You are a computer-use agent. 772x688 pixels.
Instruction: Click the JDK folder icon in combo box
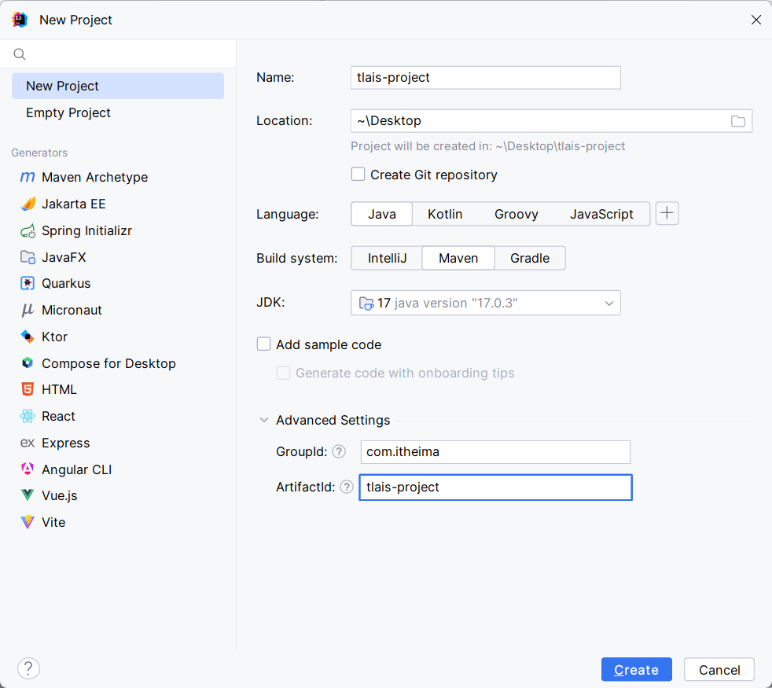pos(366,304)
